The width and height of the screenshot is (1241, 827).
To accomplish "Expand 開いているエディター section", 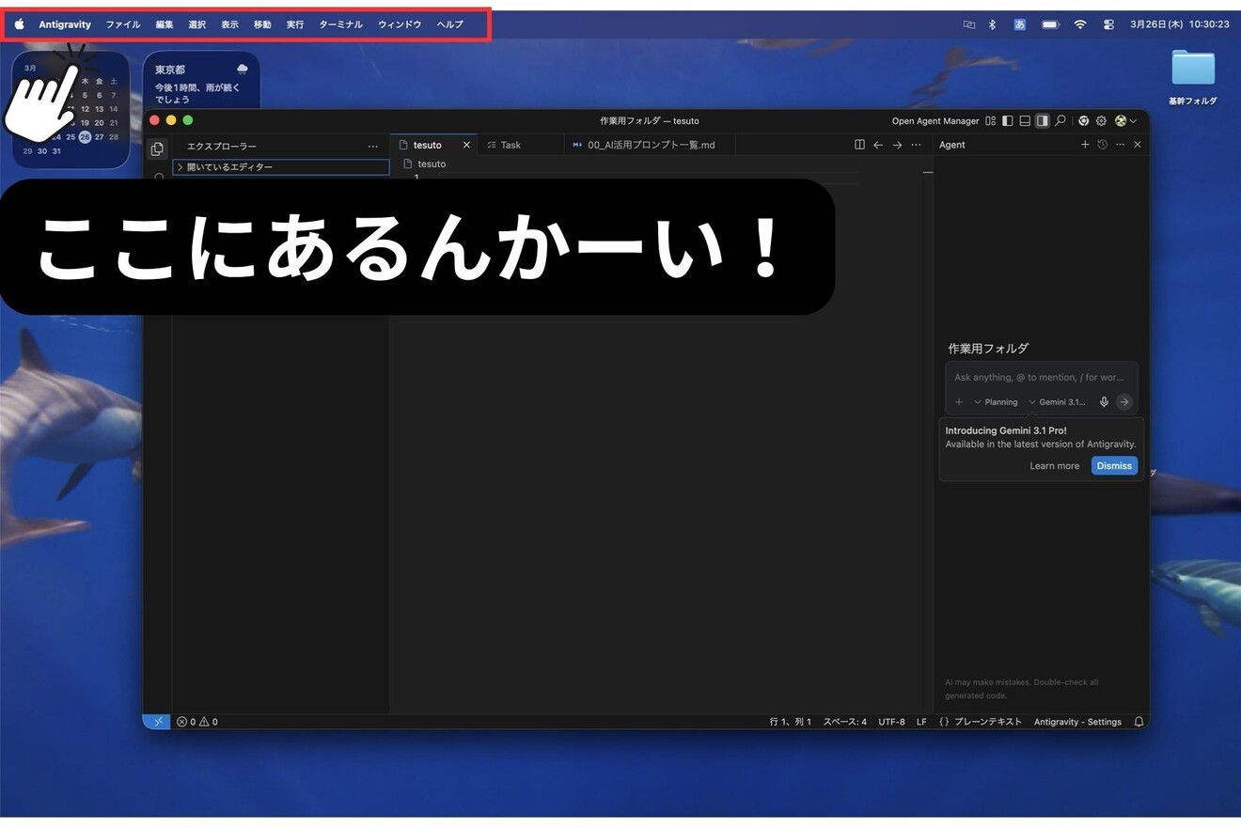I will click(x=281, y=167).
